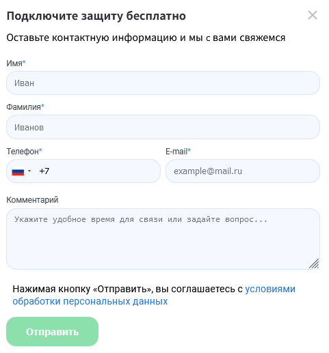The image size is (329, 353).
Task: Click the Имя field label
Action: tap(16, 63)
